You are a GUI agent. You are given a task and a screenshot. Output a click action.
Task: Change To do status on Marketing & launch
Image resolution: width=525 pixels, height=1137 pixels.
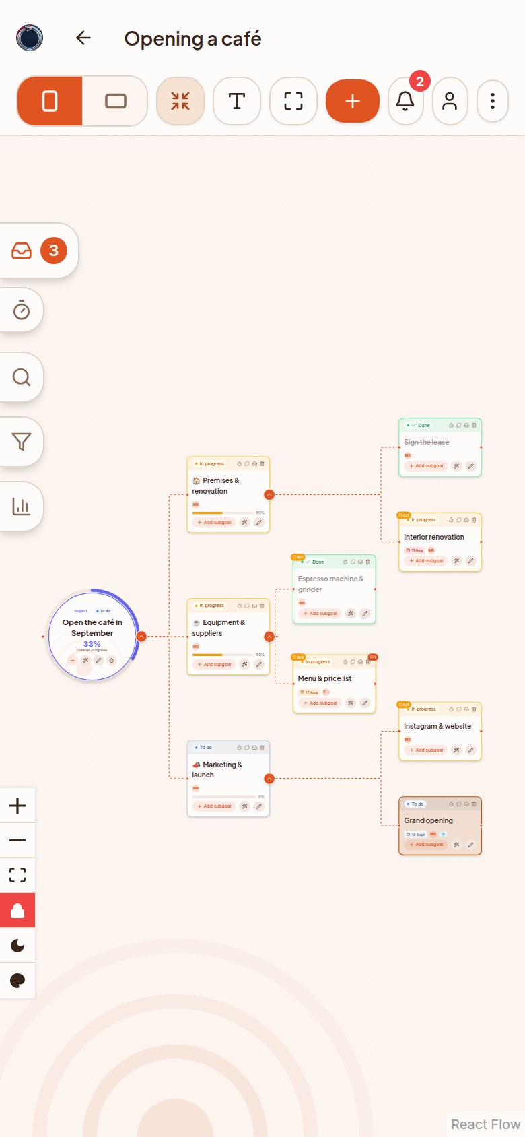point(203,748)
